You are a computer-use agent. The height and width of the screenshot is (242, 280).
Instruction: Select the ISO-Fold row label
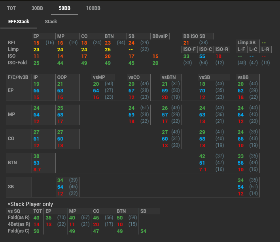click(18, 63)
